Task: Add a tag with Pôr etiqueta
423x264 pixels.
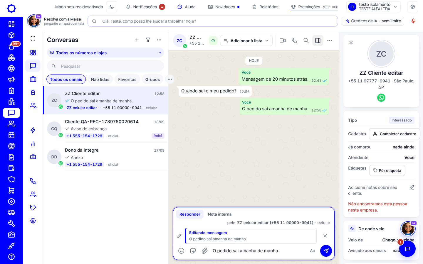Action: click(x=387, y=170)
